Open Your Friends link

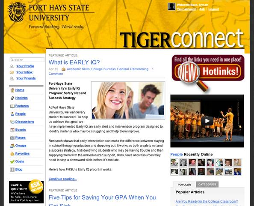tap(26, 78)
